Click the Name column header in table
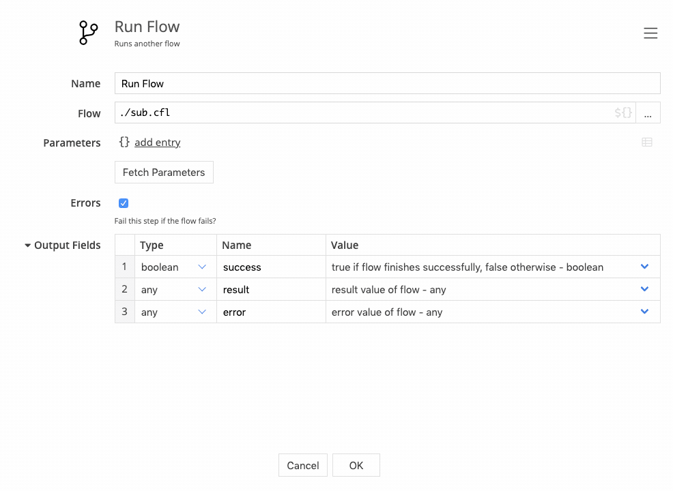Image resolution: width=673 pixels, height=491 pixels. 271,245
